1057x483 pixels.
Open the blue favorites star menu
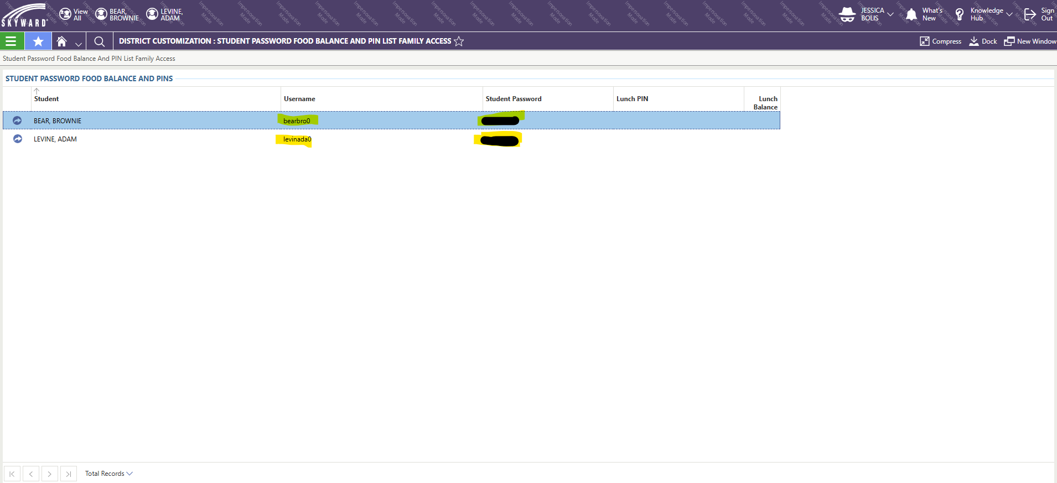[x=38, y=41]
